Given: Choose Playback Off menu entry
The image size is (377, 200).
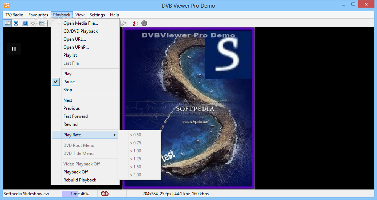Looking at the screenshot, I should [x=85, y=172].
